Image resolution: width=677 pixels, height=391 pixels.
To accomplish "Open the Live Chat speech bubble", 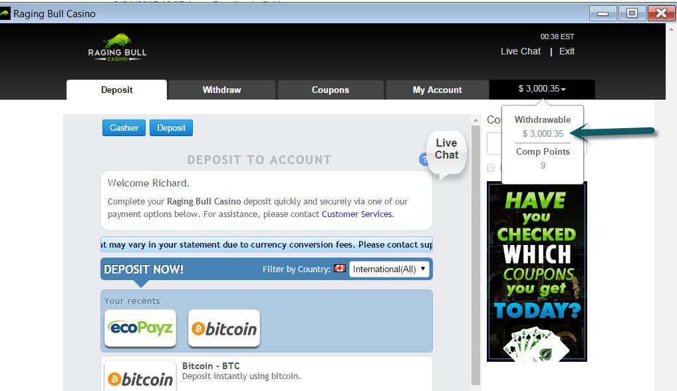I will [x=446, y=154].
